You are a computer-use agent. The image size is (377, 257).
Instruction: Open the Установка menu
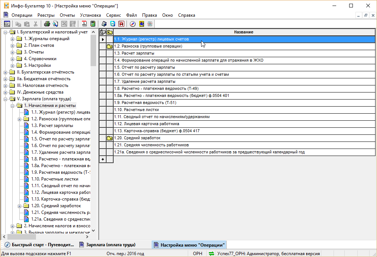click(91, 15)
